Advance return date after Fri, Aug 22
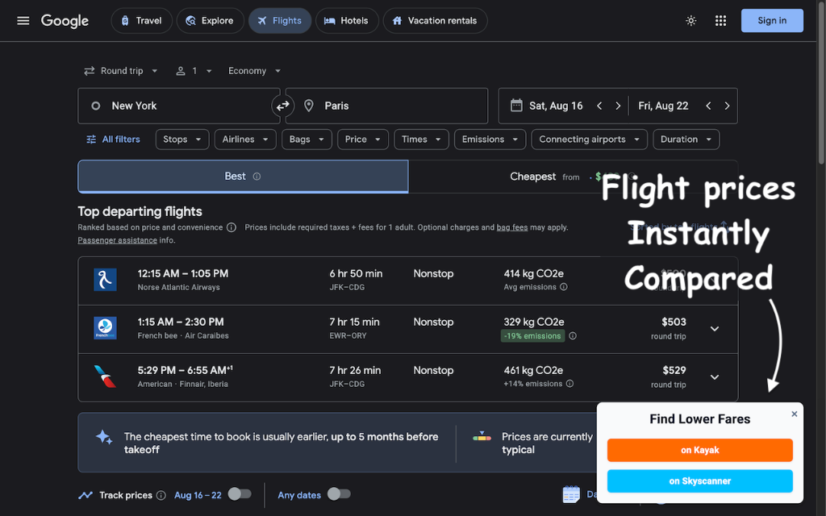Image resolution: width=826 pixels, height=516 pixels. point(727,106)
